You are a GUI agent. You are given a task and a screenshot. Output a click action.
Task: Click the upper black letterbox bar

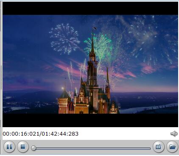[x=90, y=8]
